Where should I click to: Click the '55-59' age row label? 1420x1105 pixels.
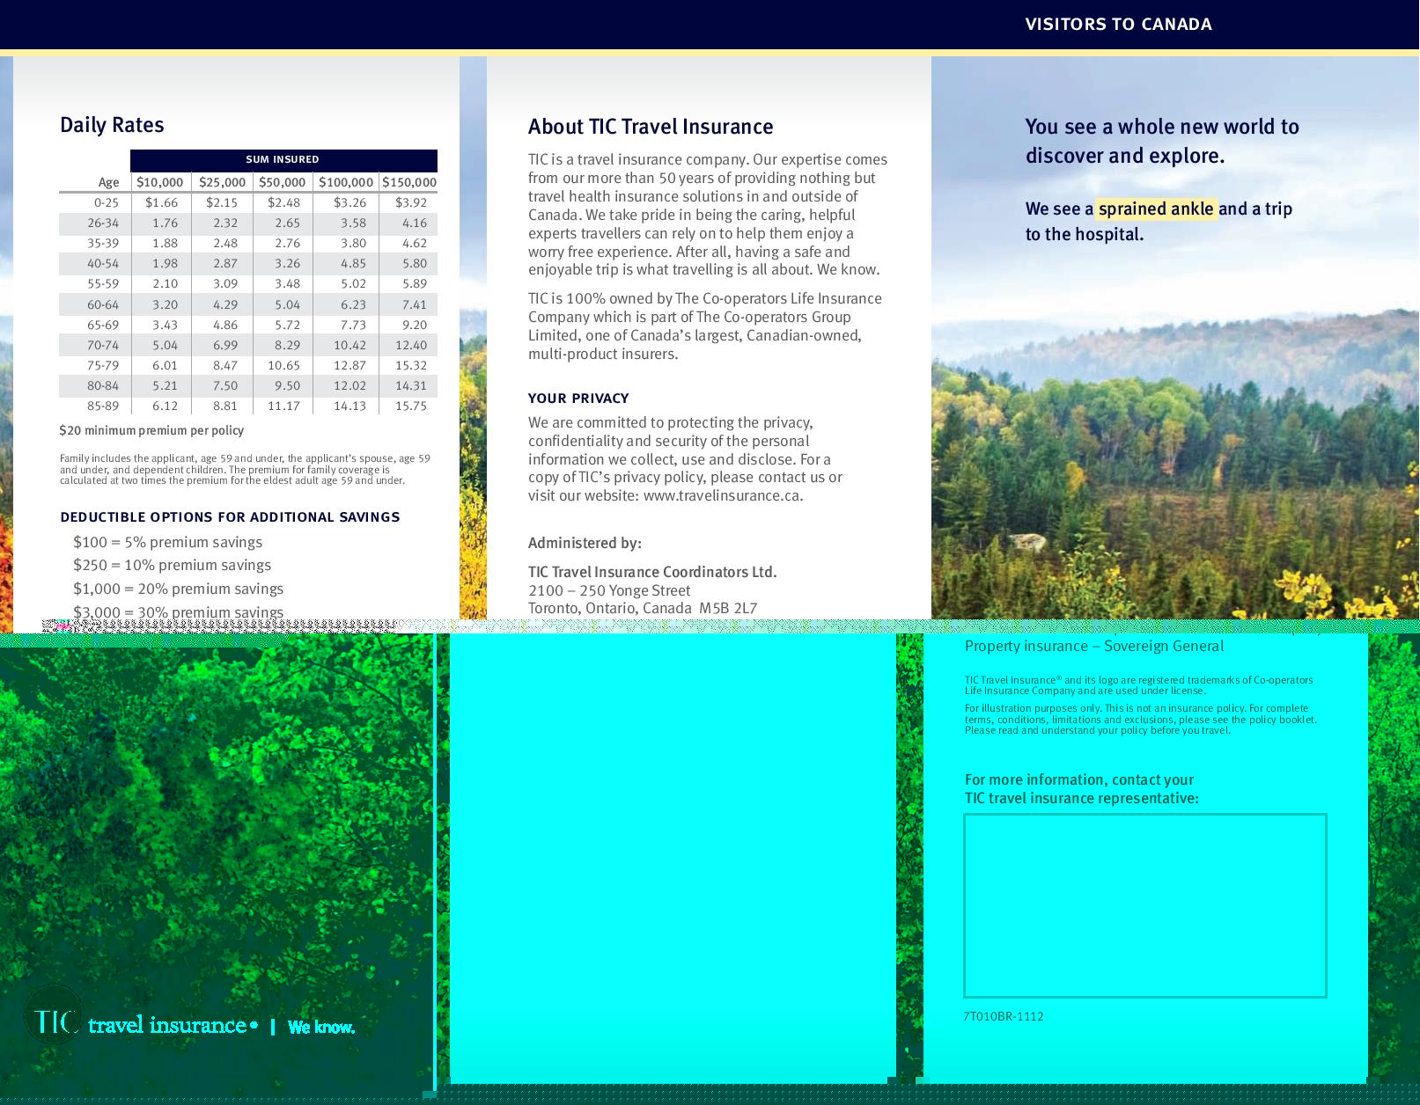click(103, 284)
